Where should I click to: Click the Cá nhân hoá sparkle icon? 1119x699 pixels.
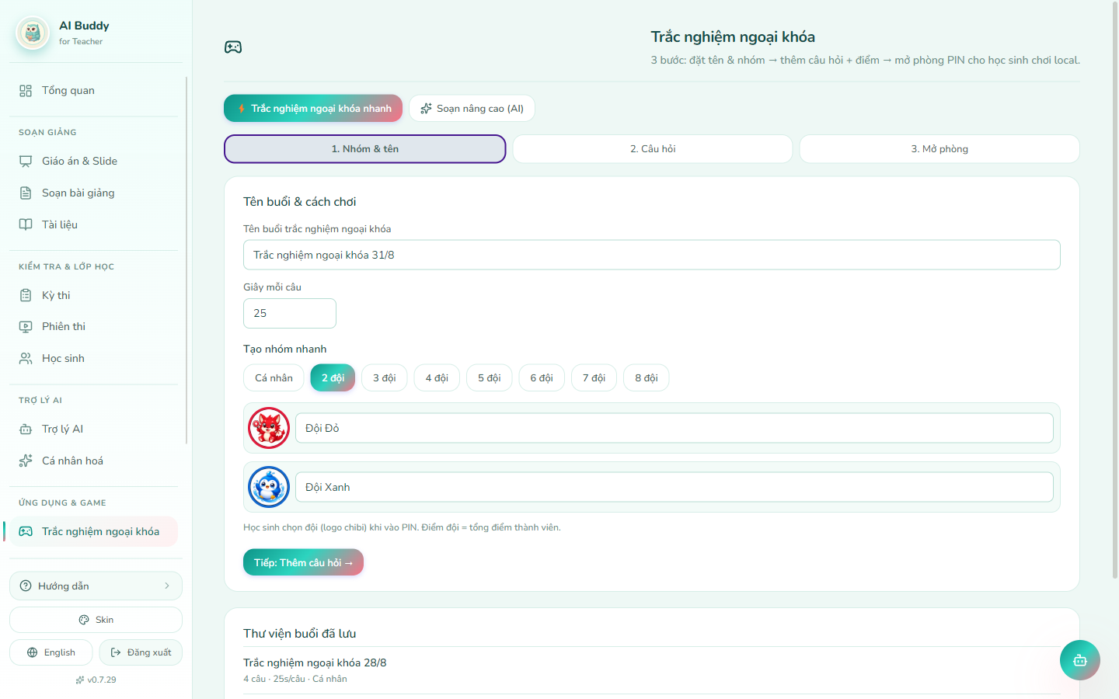[x=26, y=461]
